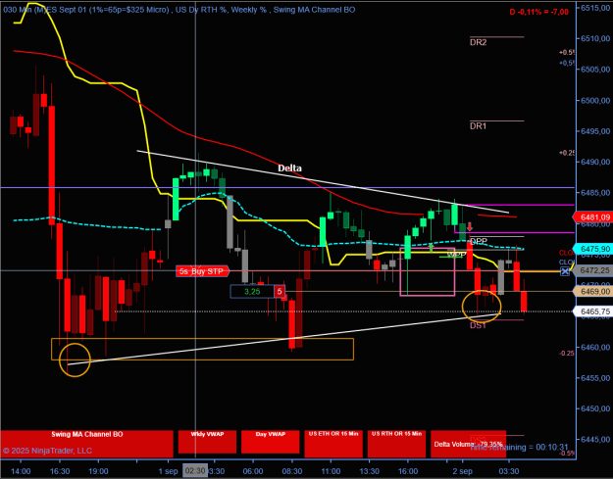Click the 03:30 time axis label
Screen dimensions: 613x479
pos(509,471)
